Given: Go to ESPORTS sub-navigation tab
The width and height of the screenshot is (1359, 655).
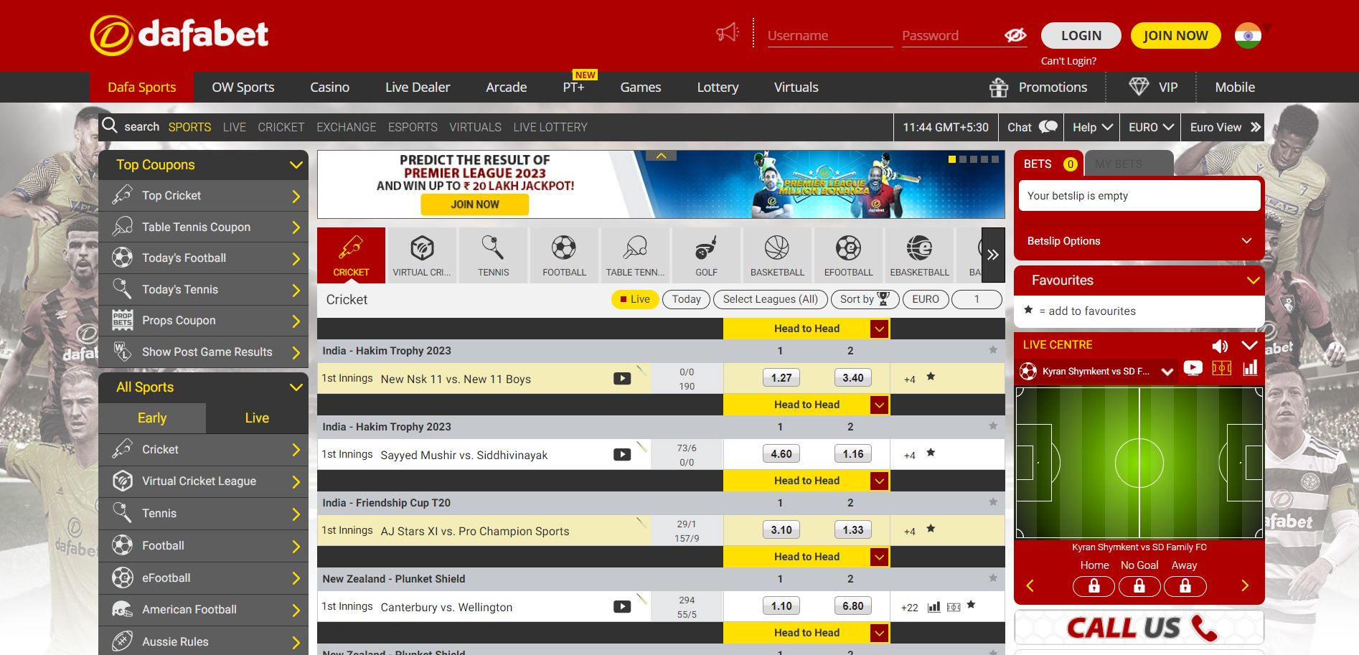Looking at the screenshot, I should coord(413,127).
